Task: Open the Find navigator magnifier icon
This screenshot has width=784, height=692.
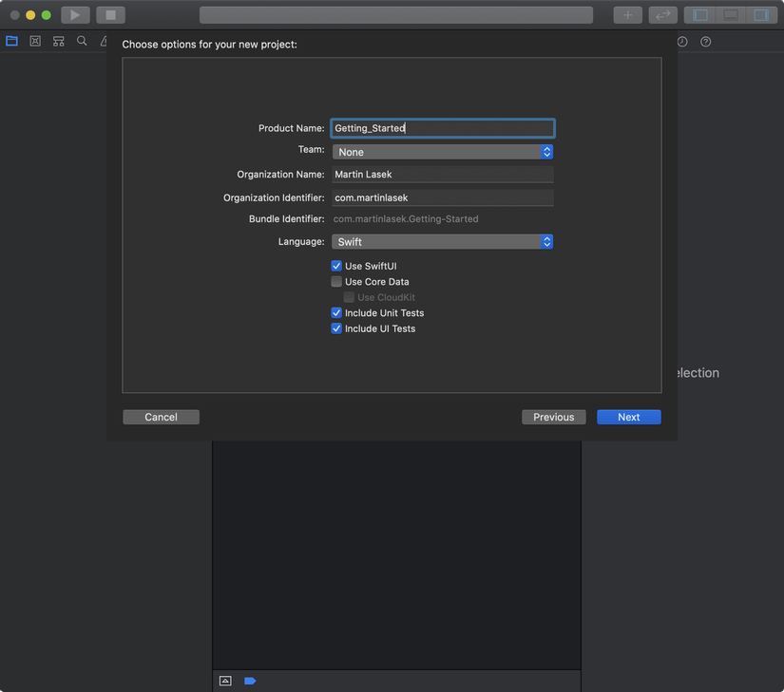Action: pyautogui.click(x=82, y=42)
